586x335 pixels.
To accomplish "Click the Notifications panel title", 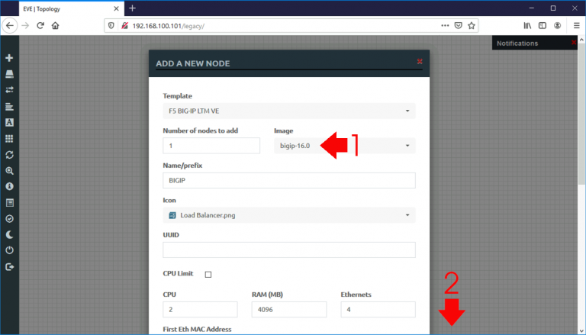I will [x=517, y=43].
